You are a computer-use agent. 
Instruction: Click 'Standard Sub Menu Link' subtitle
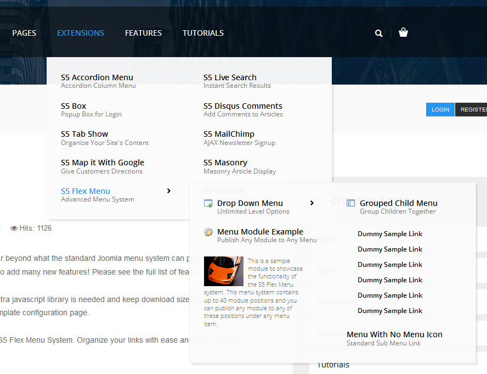(383, 343)
